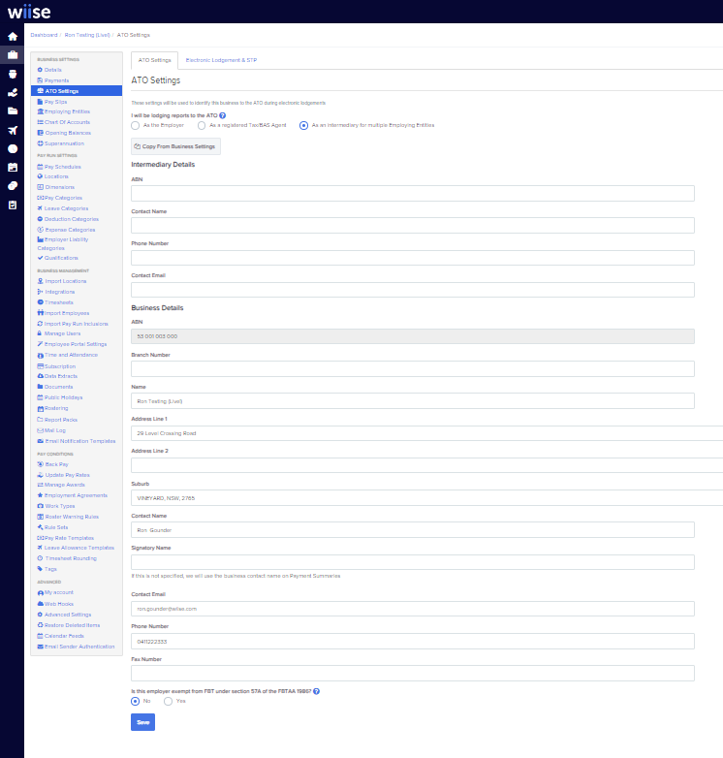This screenshot has width=723, height=758.
Task: Click the envelope icon beside Mail Log
Action: pyautogui.click(x=40, y=430)
